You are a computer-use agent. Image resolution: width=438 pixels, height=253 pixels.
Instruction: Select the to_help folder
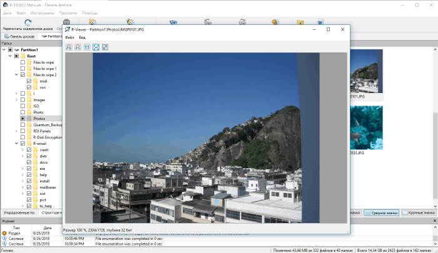[46, 206]
